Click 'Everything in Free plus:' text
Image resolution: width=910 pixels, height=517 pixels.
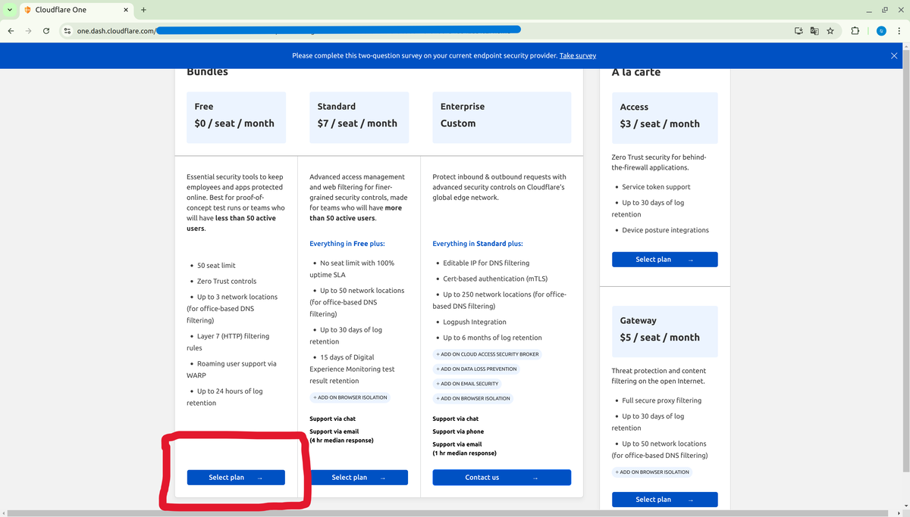[347, 244]
